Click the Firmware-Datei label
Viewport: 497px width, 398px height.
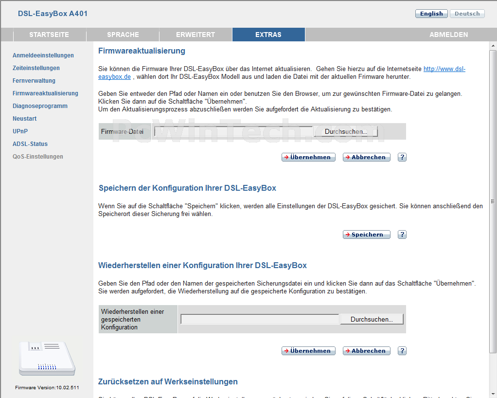[x=123, y=131]
